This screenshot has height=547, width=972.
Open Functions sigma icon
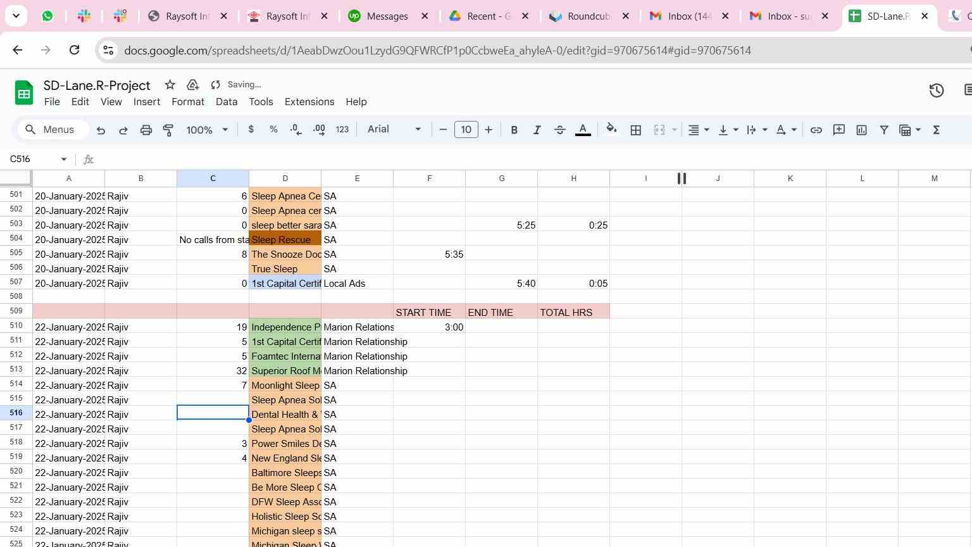[x=936, y=130]
